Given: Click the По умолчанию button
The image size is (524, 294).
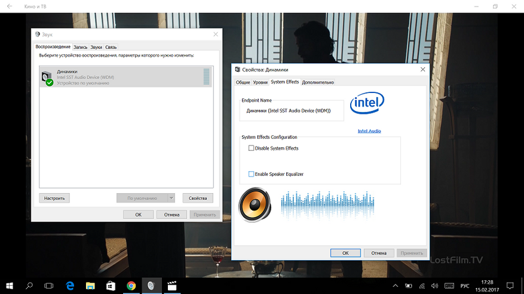Looking at the screenshot, I should (x=142, y=198).
